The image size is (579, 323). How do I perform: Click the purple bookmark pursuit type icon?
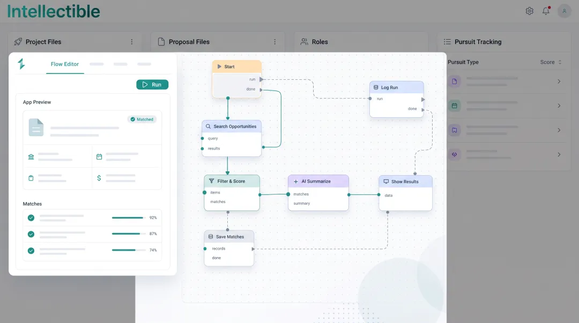click(x=455, y=130)
